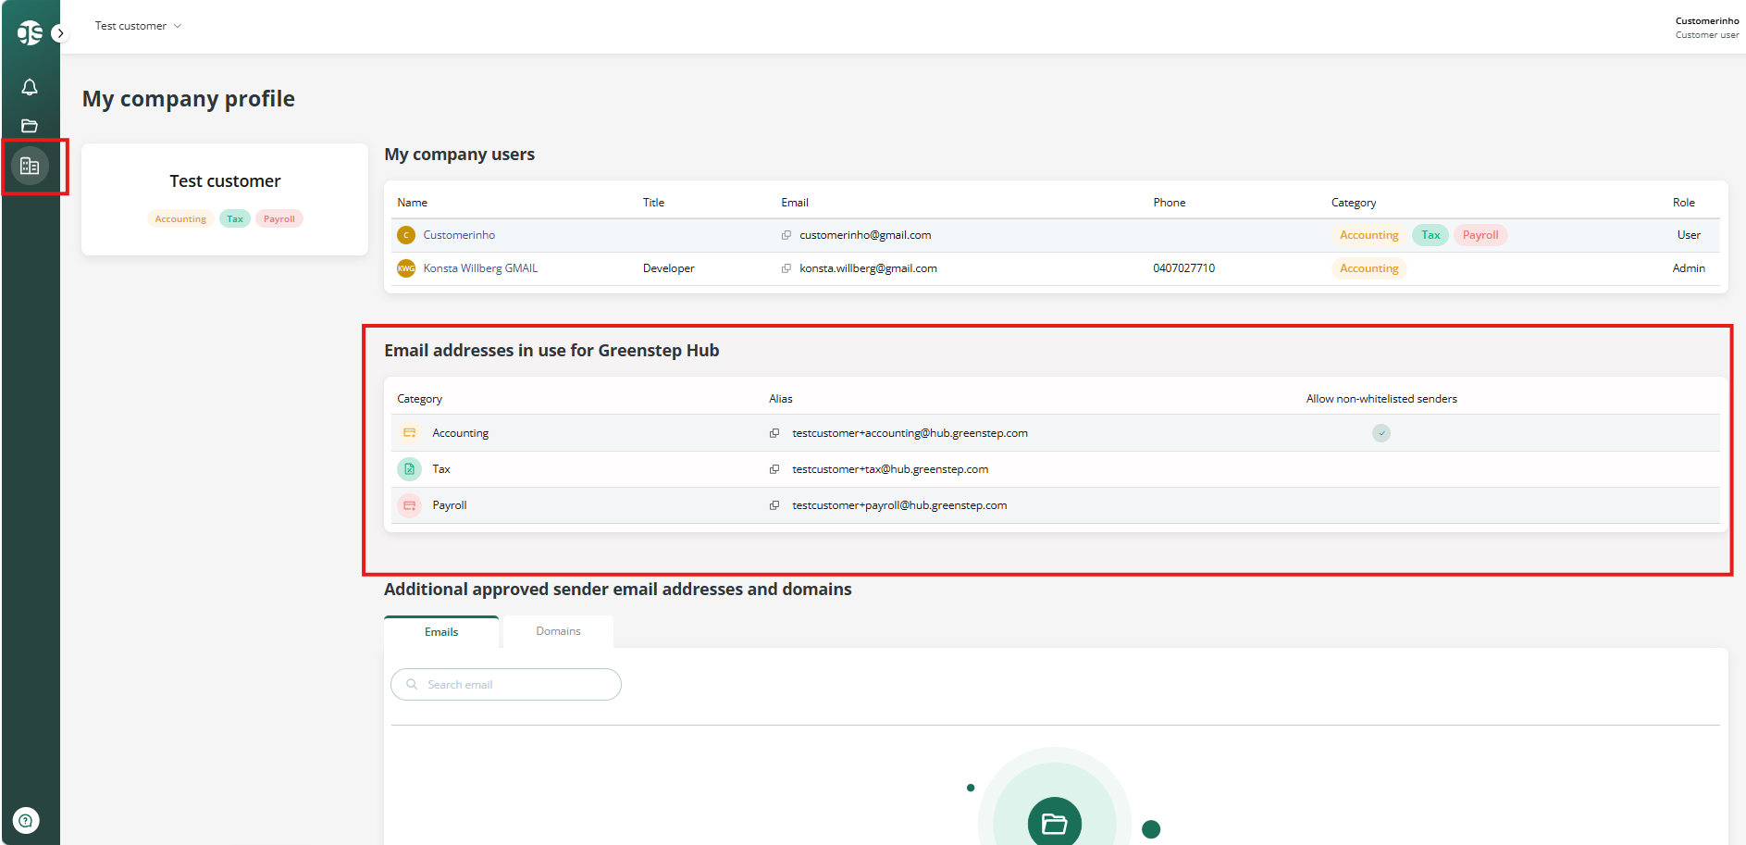The image size is (1746, 845).
Task: Copy the accounting hub alias address
Action: [774, 433]
